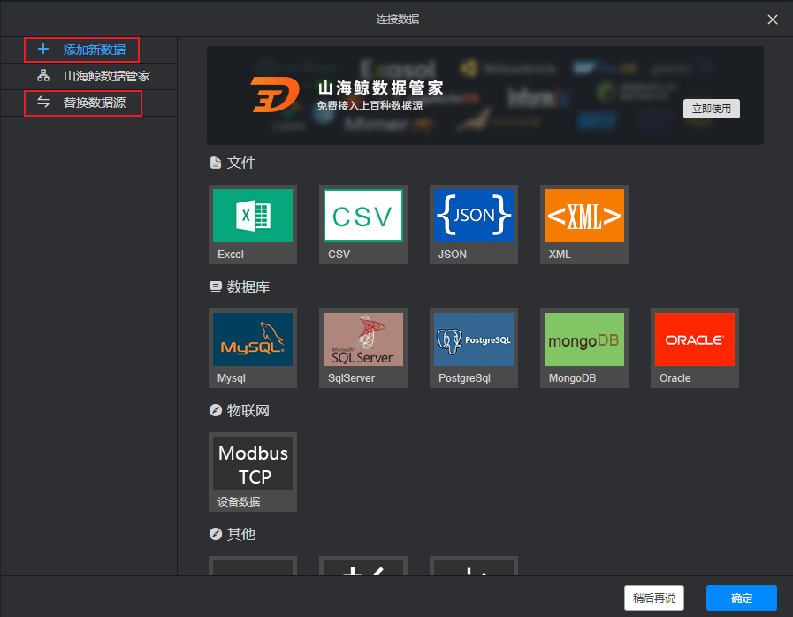This screenshot has height=617, width=793.
Task: Click the XML caption text
Action: point(560,255)
